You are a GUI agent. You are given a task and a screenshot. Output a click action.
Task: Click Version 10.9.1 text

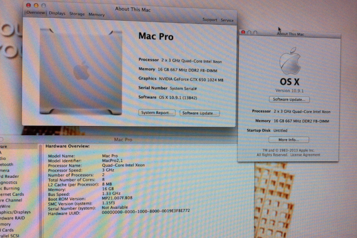(x=289, y=91)
